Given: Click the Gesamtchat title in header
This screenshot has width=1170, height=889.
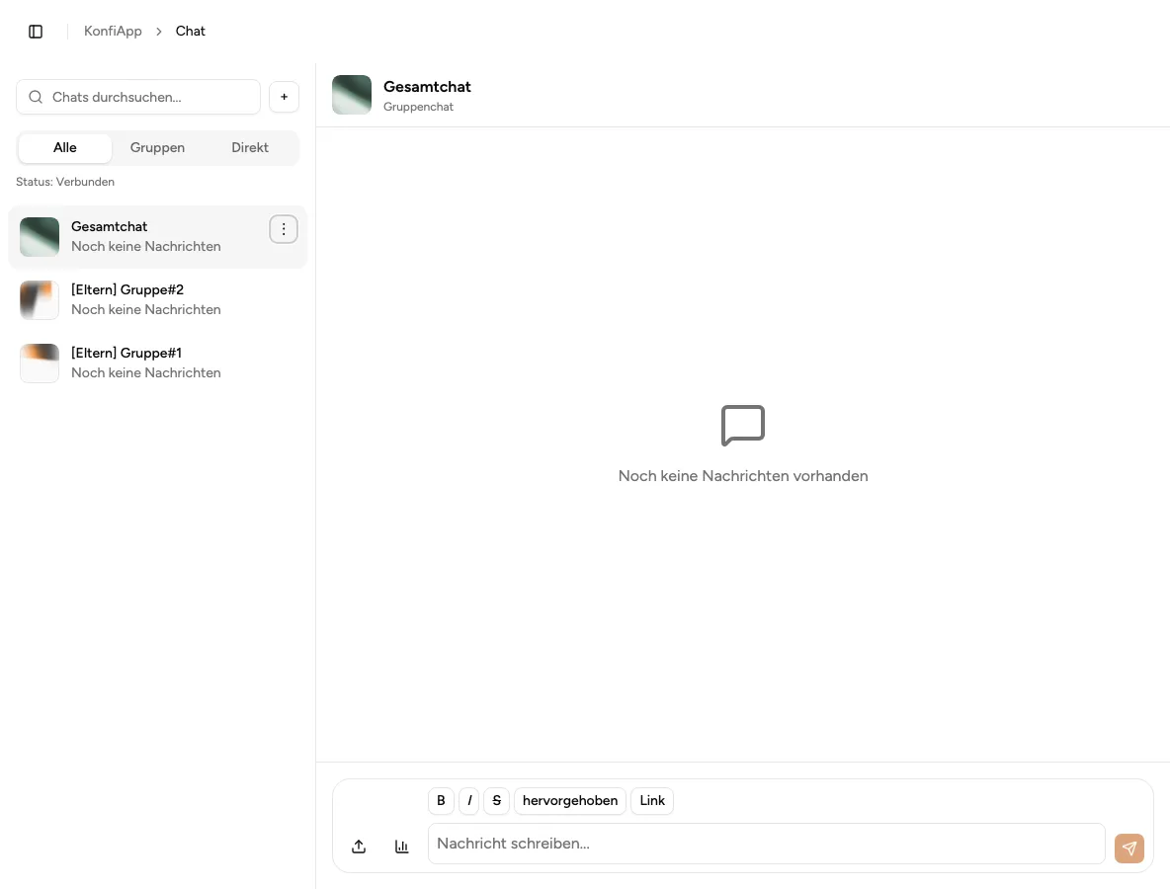Looking at the screenshot, I should [427, 87].
